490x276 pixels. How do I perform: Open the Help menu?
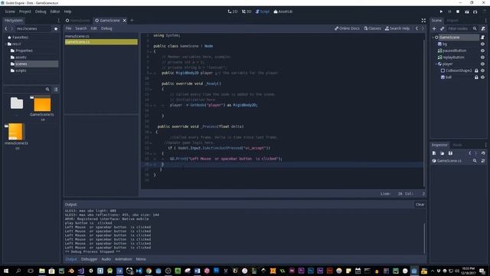(x=68, y=11)
